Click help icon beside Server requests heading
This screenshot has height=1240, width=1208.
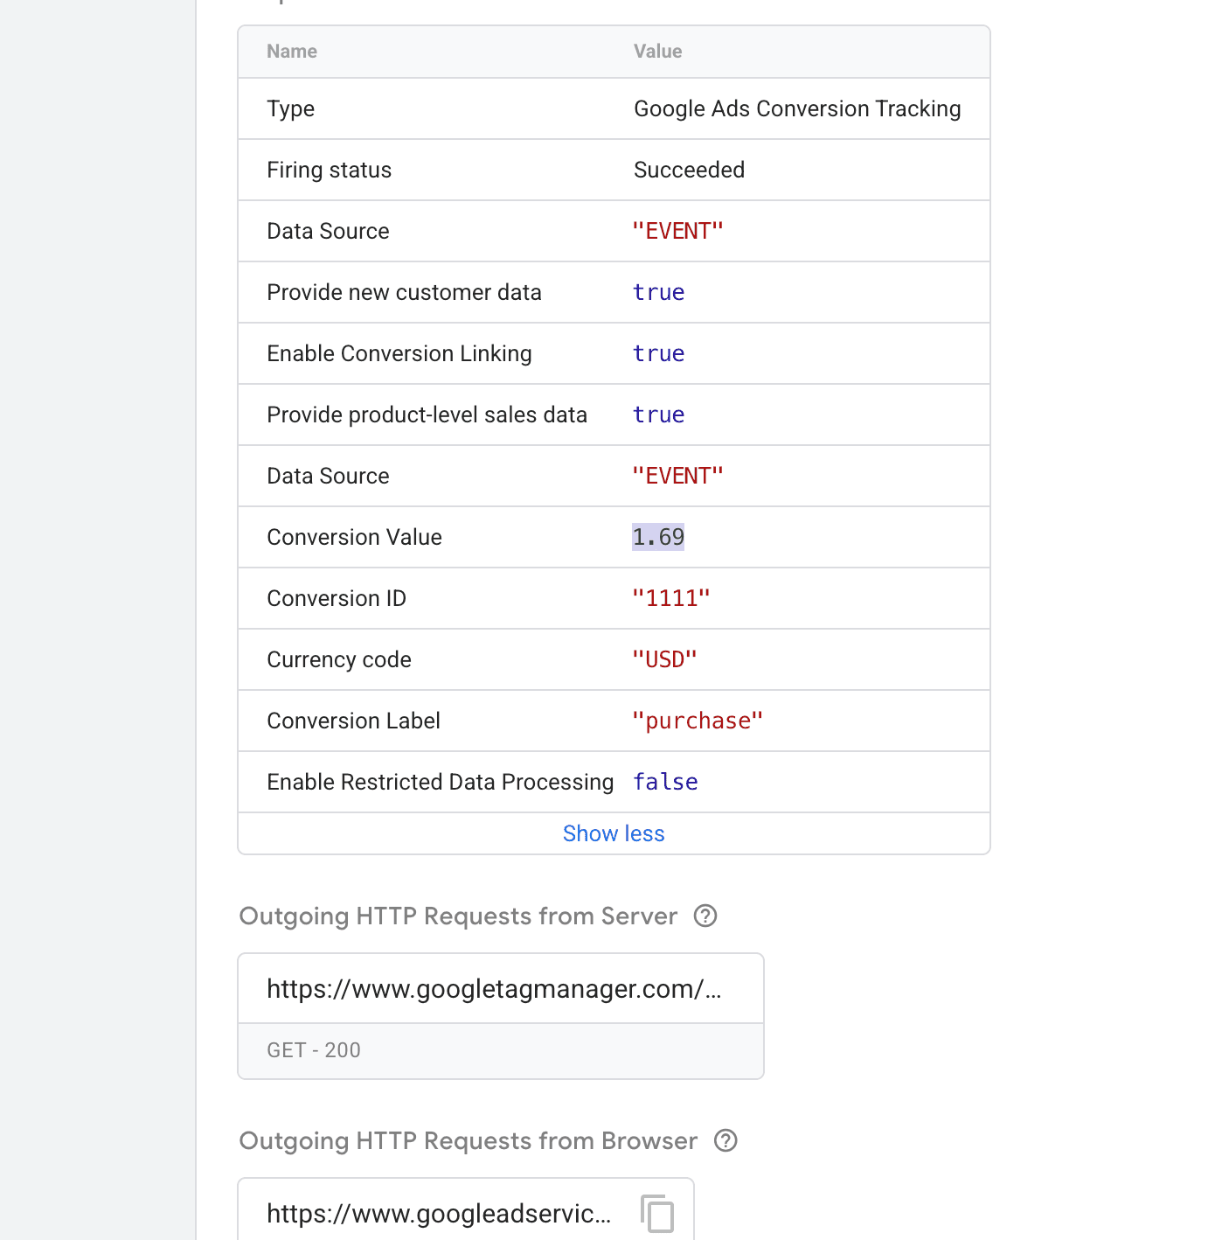(x=705, y=916)
